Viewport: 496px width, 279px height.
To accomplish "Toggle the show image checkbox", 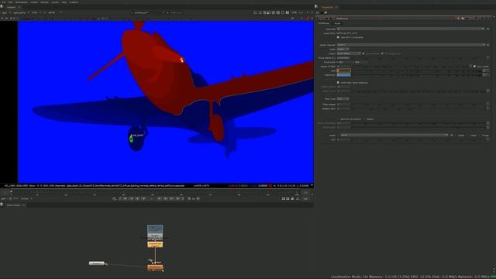I will pos(363,53).
